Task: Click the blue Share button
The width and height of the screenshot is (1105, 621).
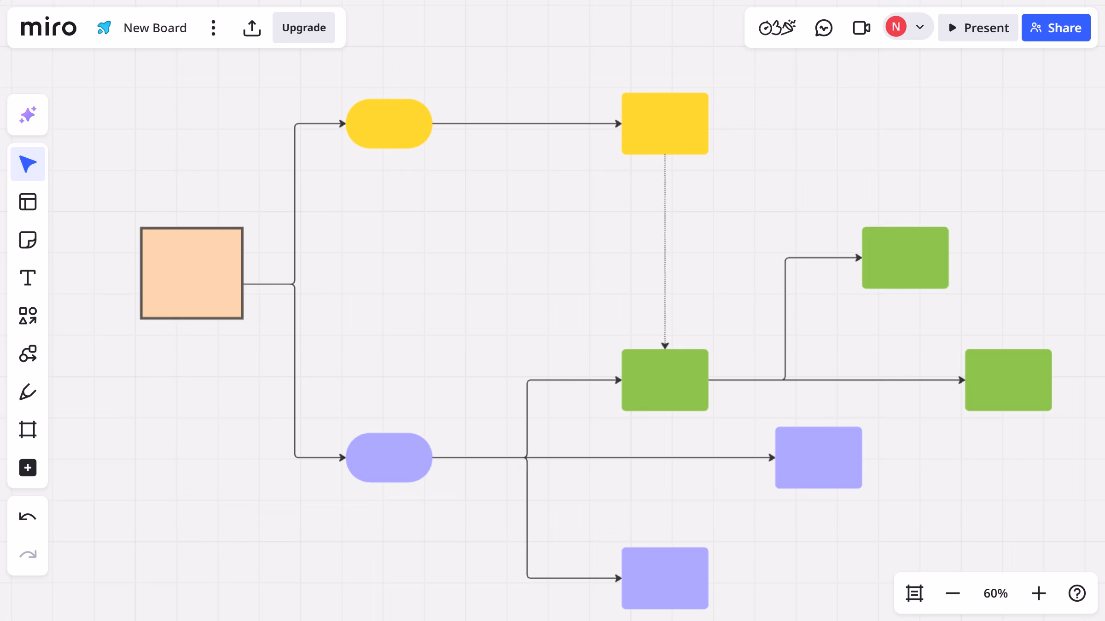Action: coord(1056,28)
